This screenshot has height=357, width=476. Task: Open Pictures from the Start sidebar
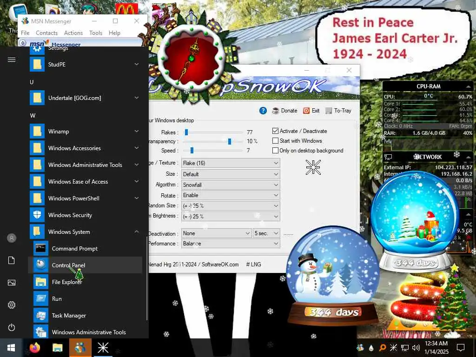pyautogui.click(x=12, y=283)
